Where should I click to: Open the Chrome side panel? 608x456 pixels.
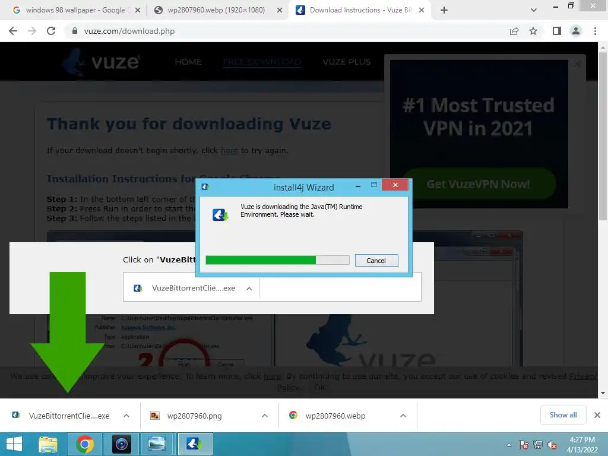click(x=557, y=31)
